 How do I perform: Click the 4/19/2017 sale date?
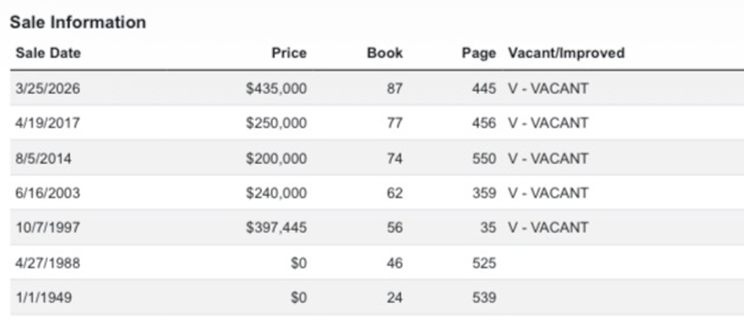pyautogui.click(x=48, y=123)
